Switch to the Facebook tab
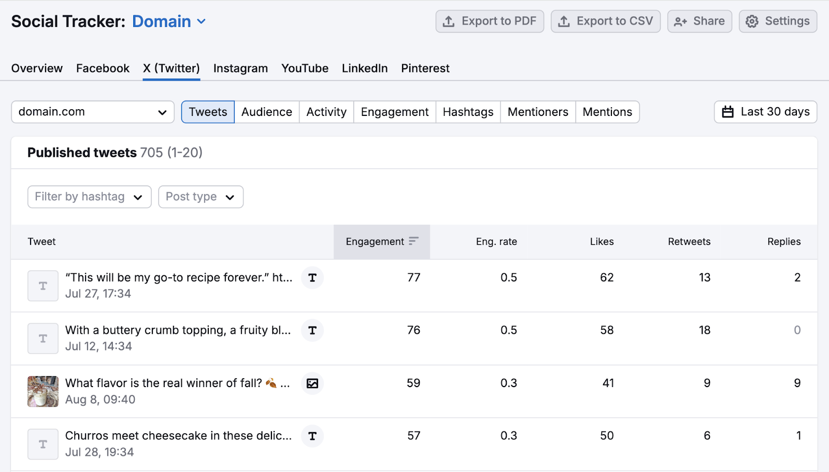The image size is (829, 472). (103, 68)
